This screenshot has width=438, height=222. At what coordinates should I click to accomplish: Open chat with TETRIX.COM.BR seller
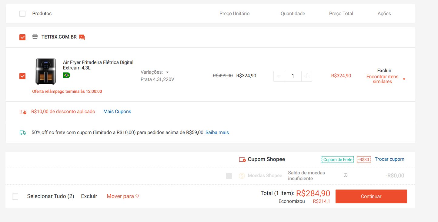(x=82, y=37)
